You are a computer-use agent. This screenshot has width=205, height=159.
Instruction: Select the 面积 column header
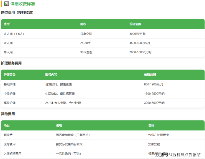[x=83, y=24]
